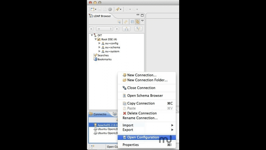Image resolution: width=266 pixels, height=150 pixels.
Task: Click the LDAP search rocket toolbar icon
Action: click(118, 9)
